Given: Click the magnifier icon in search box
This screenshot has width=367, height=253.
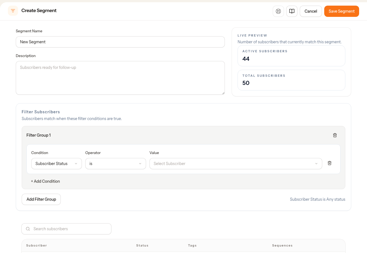Looking at the screenshot, I should coord(28,229).
